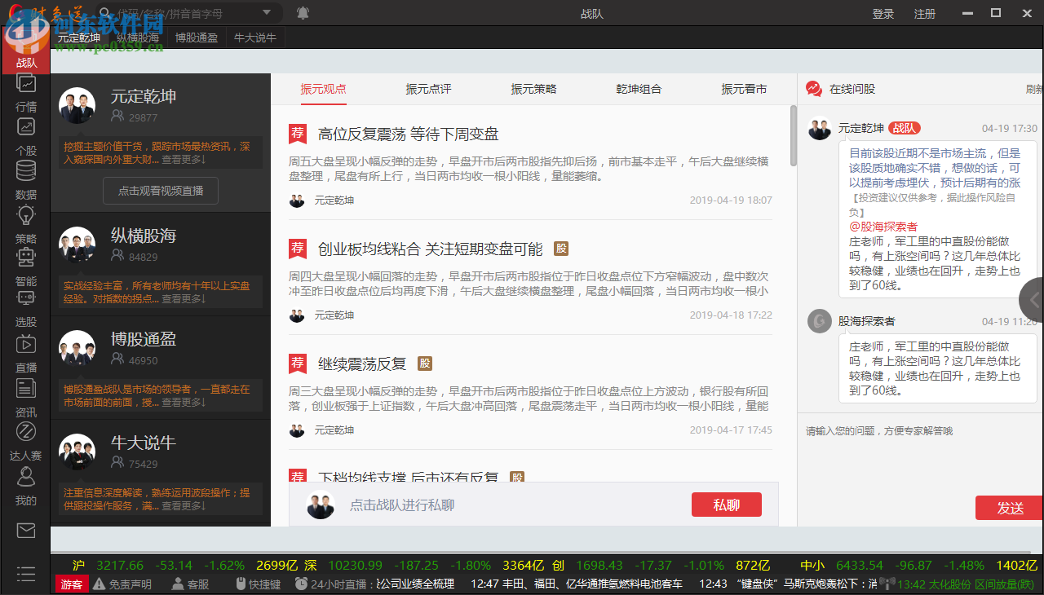The image size is (1044, 595).
Task: Click 点击观看视频直播 to watch live video
Action: click(160, 191)
